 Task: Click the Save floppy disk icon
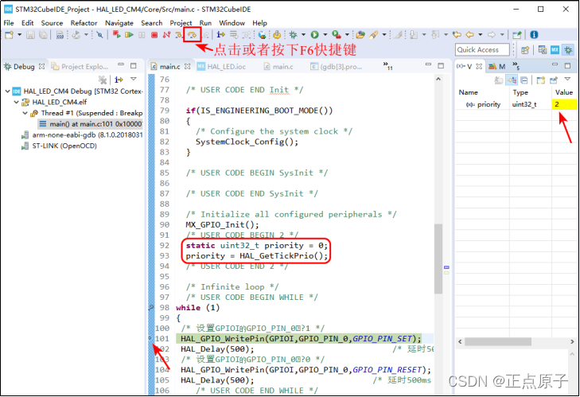pyautogui.click(x=31, y=35)
